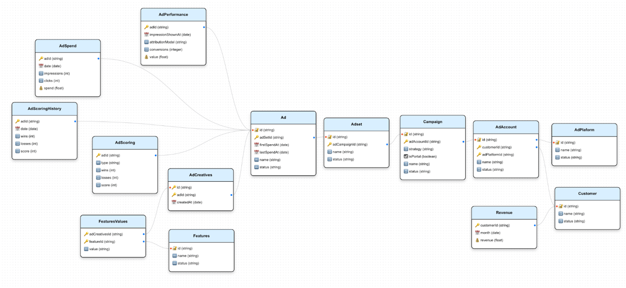Click the calendar icon beside createdAt in AdCreatives
The width and height of the screenshot is (626, 288).
[x=174, y=202]
